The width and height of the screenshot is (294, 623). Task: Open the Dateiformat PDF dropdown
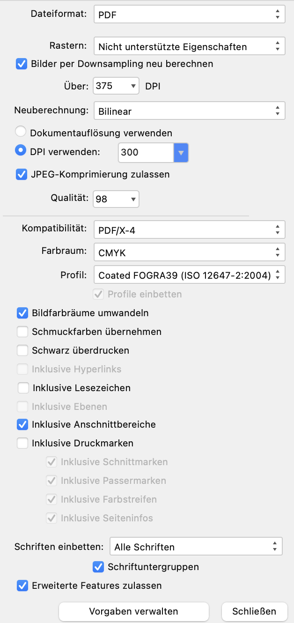(189, 15)
